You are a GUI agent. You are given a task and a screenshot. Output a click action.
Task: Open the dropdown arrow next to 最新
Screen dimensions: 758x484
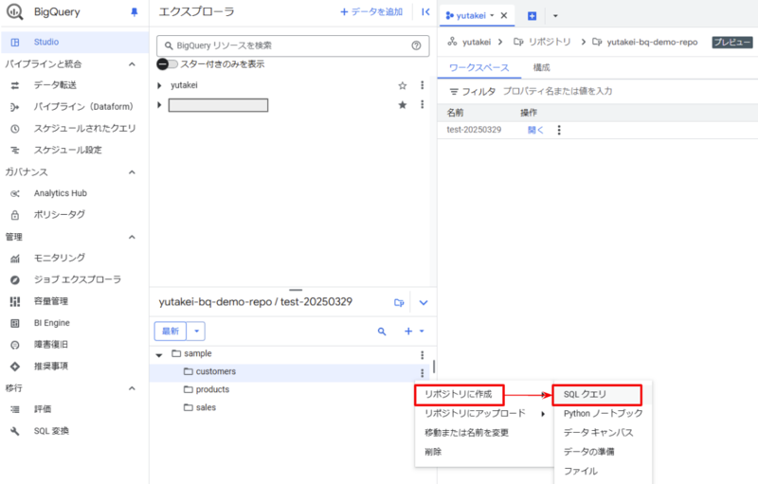(196, 332)
